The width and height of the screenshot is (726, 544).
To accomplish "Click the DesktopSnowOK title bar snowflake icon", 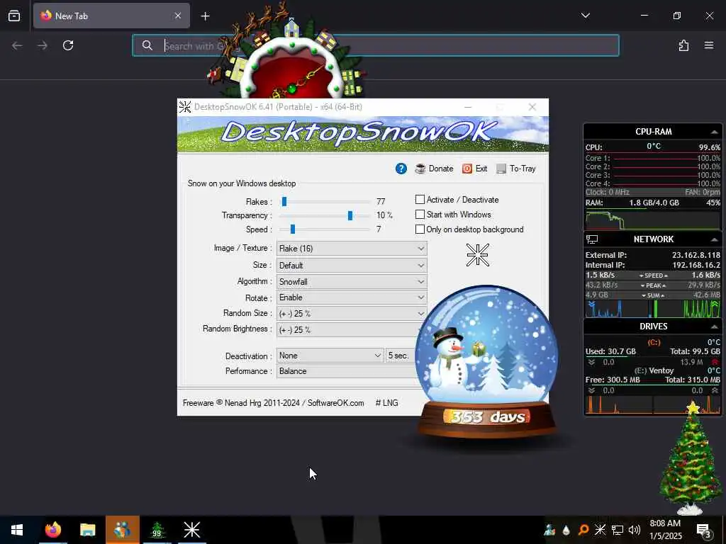I will 185,107.
